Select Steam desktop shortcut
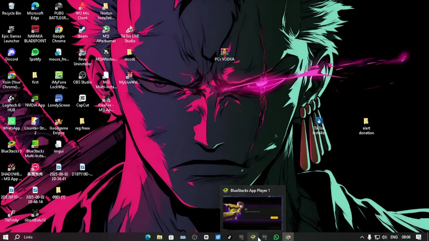 pos(82,32)
